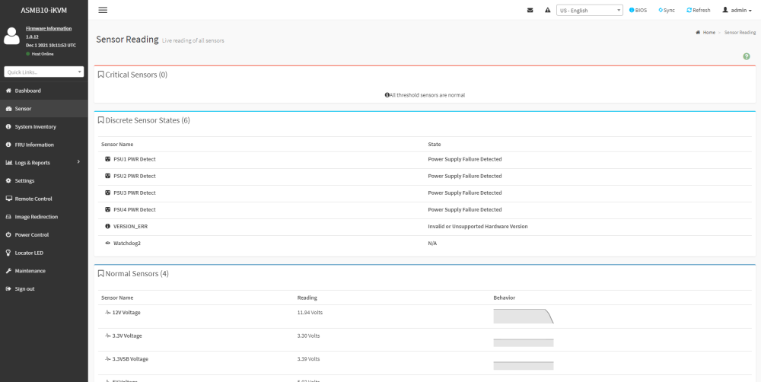Click the System Inventory info icon
This screenshot has height=382, width=761.
pyautogui.click(x=8, y=126)
